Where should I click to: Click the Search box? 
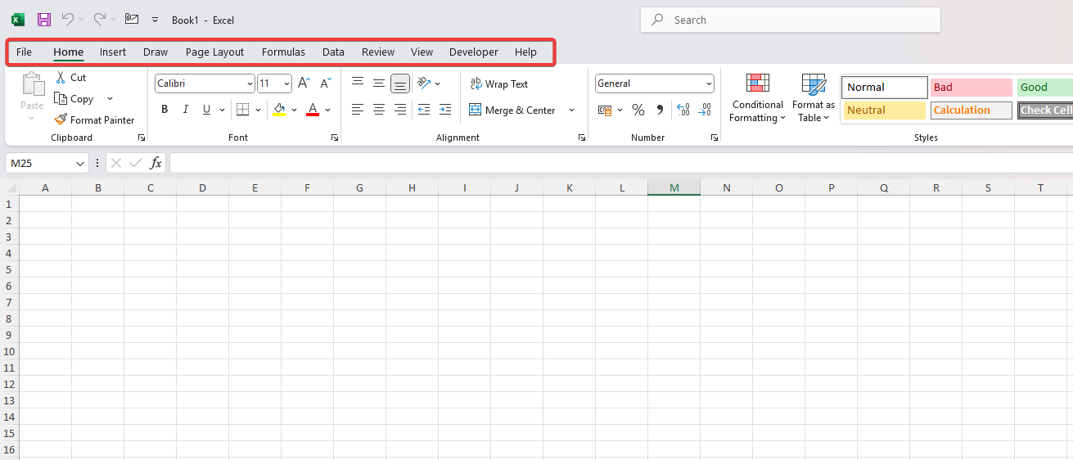791,20
